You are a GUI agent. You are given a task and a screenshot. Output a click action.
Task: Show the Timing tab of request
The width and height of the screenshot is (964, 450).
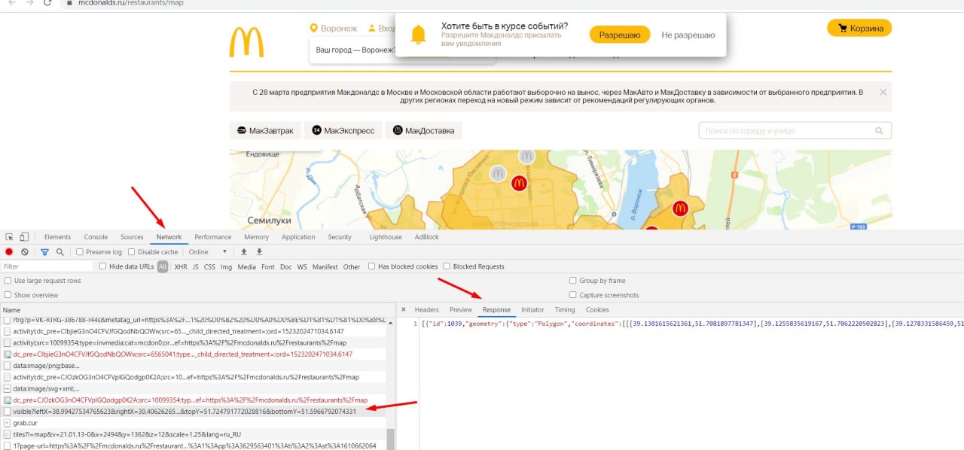tap(565, 310)
